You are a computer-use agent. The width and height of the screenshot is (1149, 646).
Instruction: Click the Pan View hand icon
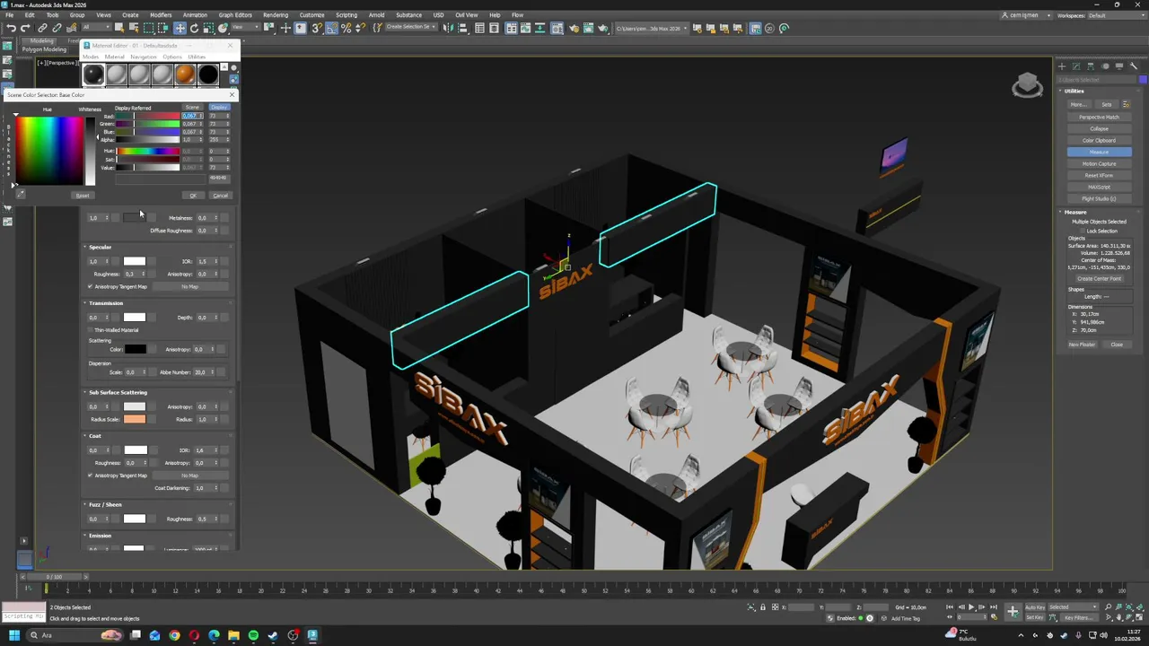pos(1118,617)
